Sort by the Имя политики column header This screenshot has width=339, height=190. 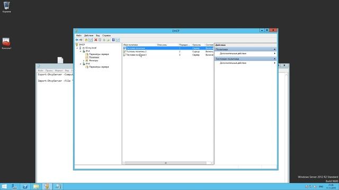[x=139, y=45]
